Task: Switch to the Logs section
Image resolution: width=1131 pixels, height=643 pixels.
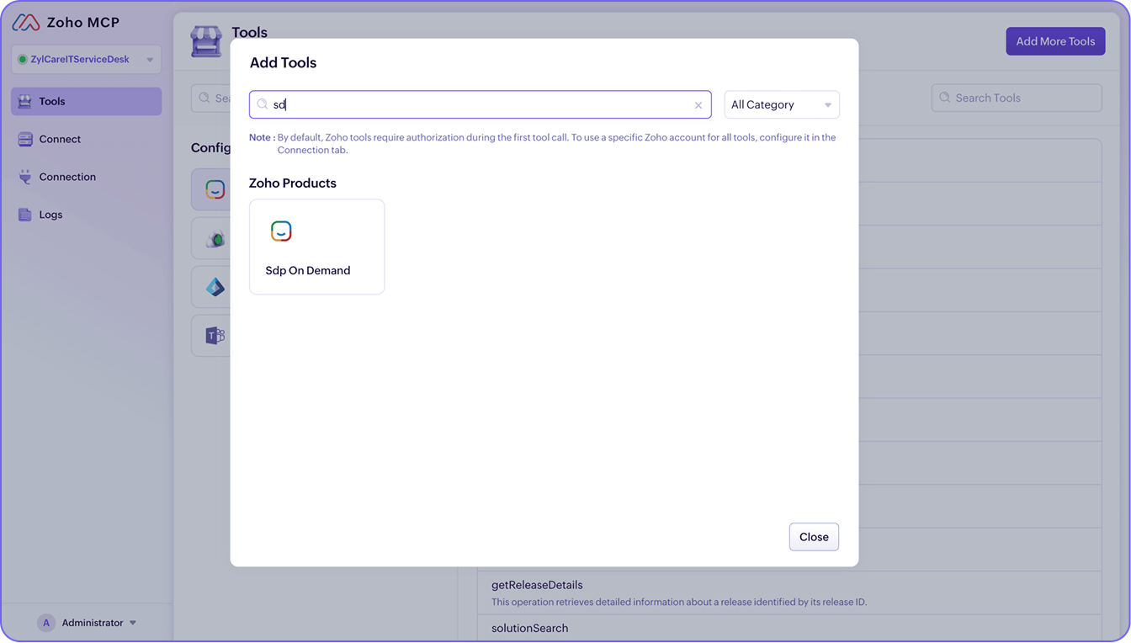Action: pyautogui.click(x=50, y=214)
